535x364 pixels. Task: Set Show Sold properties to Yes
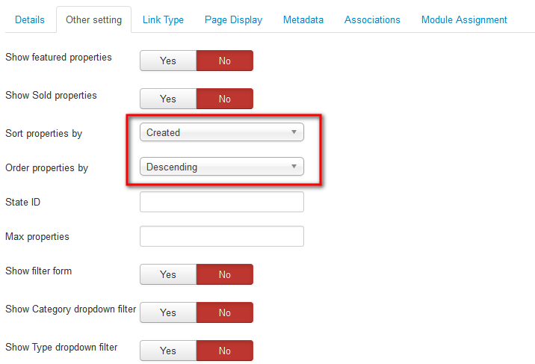[168, 99]
